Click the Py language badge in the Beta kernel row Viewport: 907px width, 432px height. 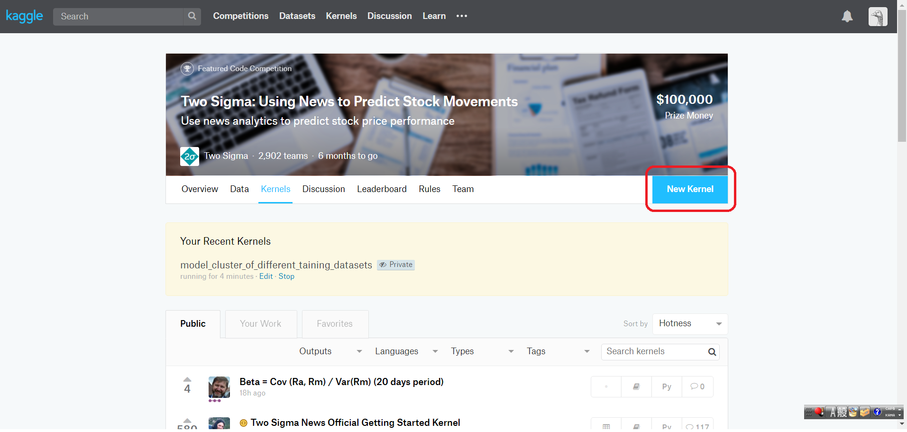(x=667, y=386)
